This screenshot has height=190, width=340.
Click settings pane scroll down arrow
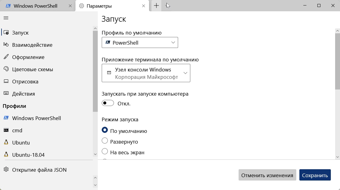click(x=337, y=157)
